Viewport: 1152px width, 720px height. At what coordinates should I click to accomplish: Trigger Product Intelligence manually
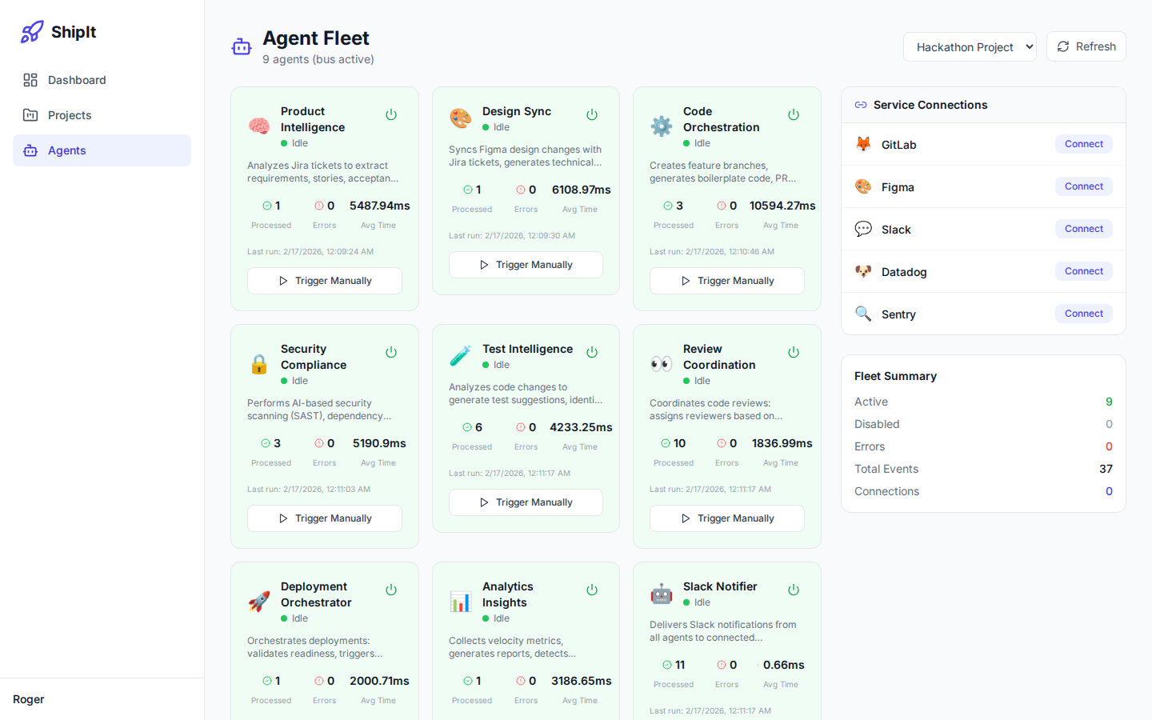(x=325, y=281)
